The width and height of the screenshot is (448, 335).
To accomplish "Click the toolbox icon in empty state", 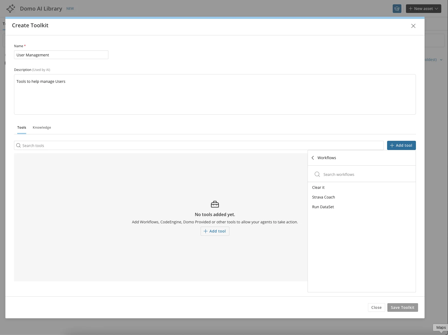I will tap(215, 204).
